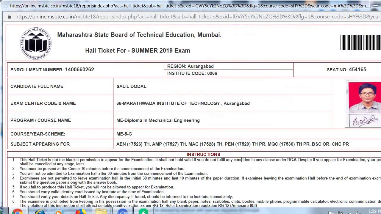Click the candidate photo thumbnail
Image resolution: width=381 pixels, height=214 pixels.
365,97
